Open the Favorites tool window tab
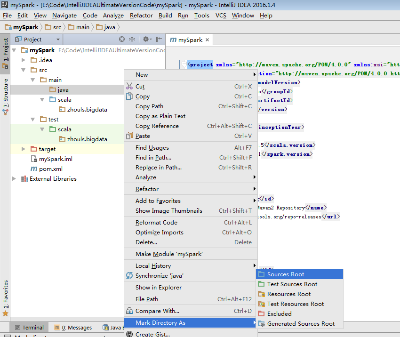400x337 pixels. point(5,298)
